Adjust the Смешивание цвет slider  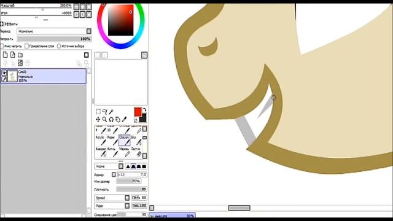pyautogui.click(x=132, y=214)
